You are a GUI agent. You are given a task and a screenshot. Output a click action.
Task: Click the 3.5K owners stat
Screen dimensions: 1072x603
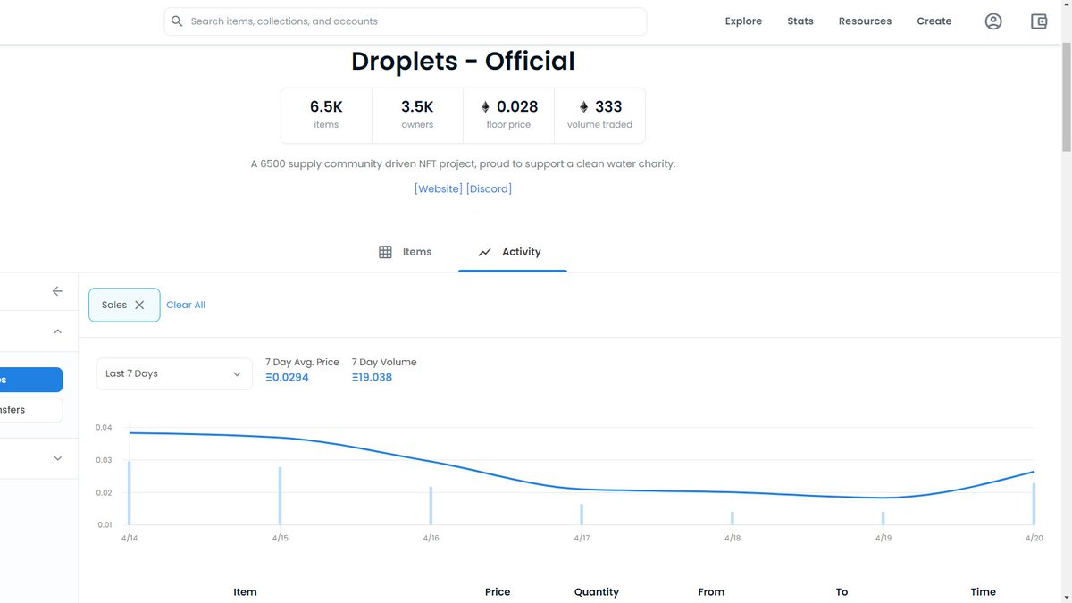click(x=417, y=114)
